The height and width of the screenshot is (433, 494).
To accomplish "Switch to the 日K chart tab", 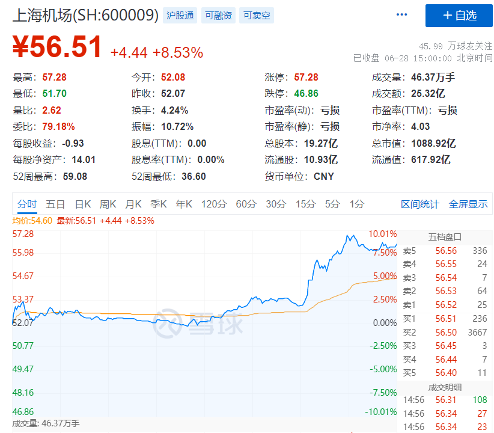I will pyautogui.click(x=82, y=204).
